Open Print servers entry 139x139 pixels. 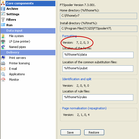tap(18, 58)
